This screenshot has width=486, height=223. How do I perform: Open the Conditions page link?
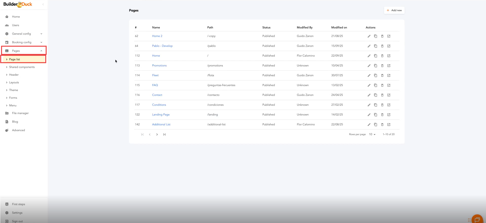(159, 105)
